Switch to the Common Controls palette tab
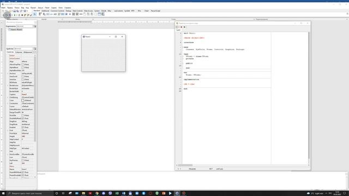Image resolution: width=349 pixels, height=196 pixels. point(57,11)
